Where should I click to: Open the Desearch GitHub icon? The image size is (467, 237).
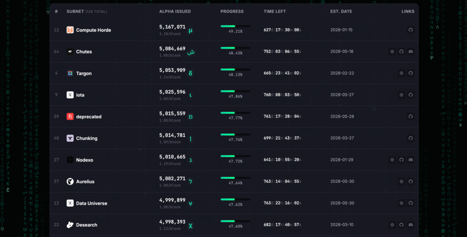[x=401, y=225]
